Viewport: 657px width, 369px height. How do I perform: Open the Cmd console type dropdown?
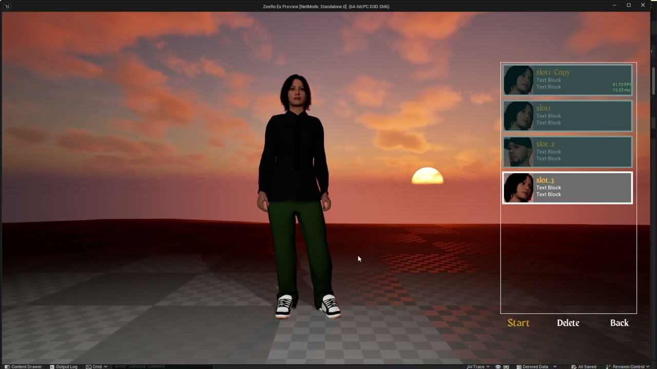[x=96, y=366]
